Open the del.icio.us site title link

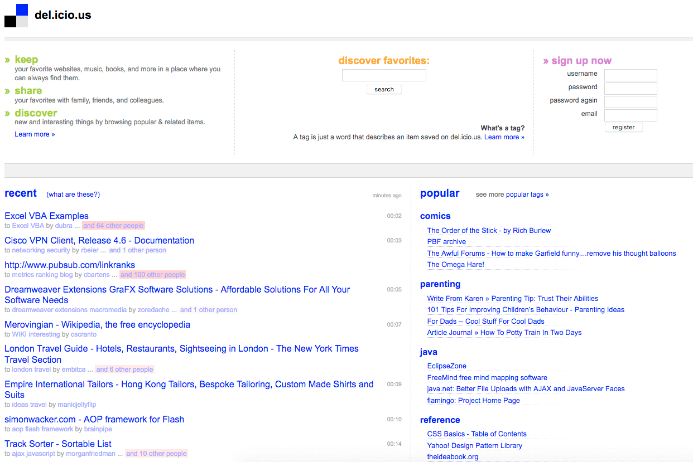point(62,16)
